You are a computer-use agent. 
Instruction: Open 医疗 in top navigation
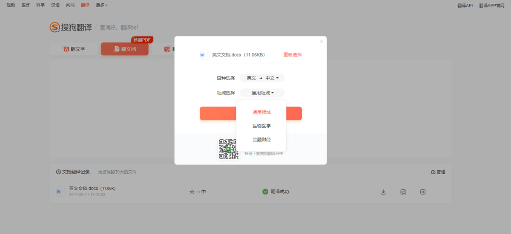[26, 5]
